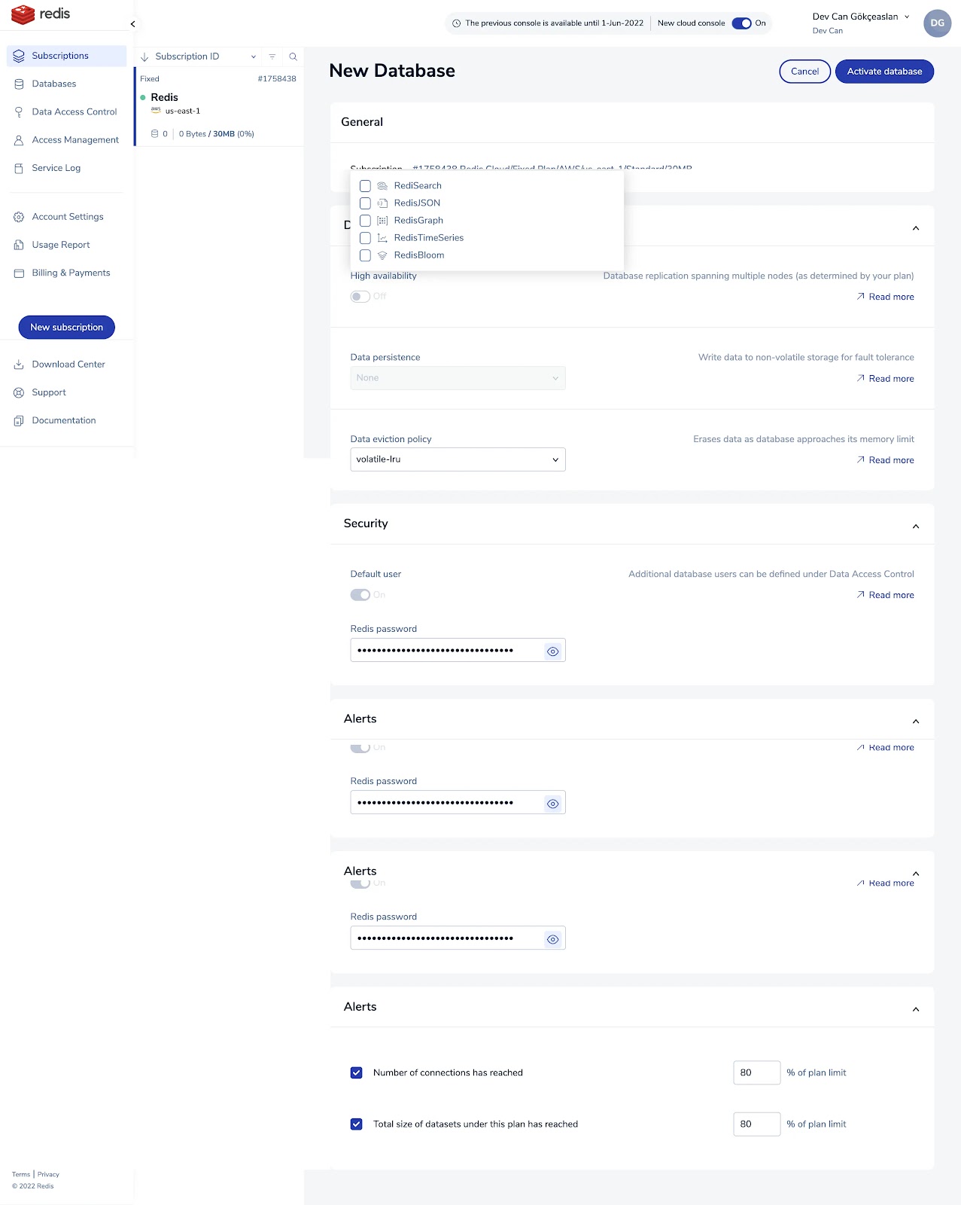Collapse the Security section chevron
This screenshot has width=961, height=1205.
[916, 526]
